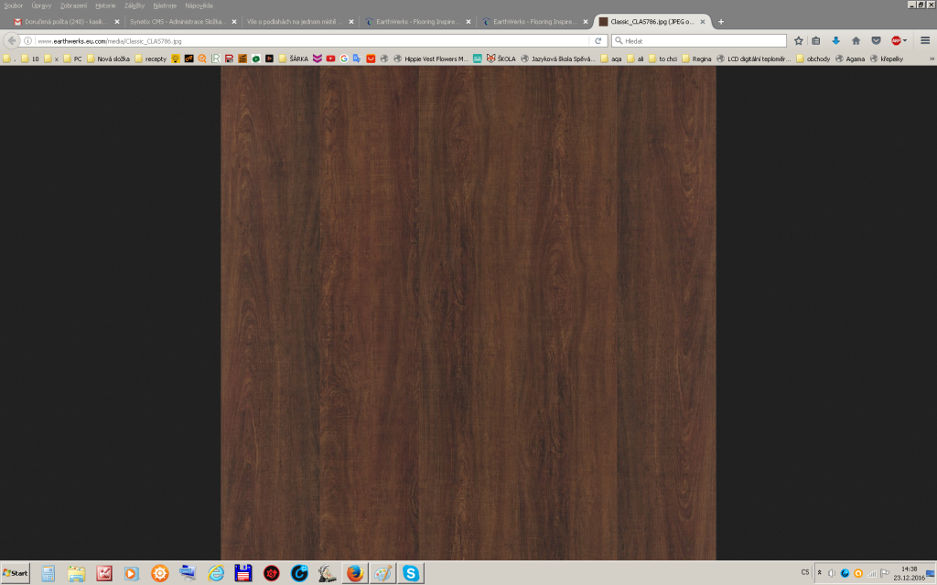This screenshot has width=937, height=585.
Task: Go to the home page icon
Action: tap(856, 41)
